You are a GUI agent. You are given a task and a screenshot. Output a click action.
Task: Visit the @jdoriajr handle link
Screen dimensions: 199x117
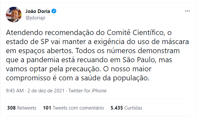pyautogui.click(x=36, y=18)
